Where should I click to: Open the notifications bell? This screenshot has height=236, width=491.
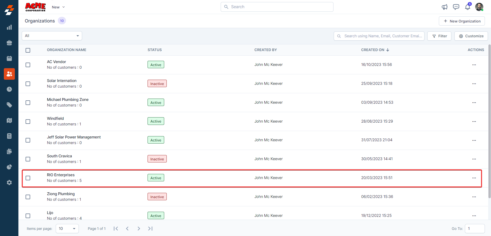(467, 7)
